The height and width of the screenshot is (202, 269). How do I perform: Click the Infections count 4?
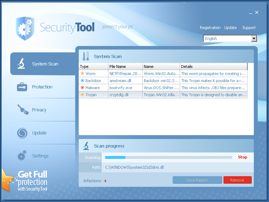click(x=105, y=181)
